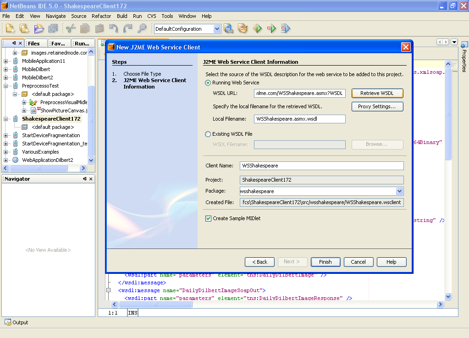
Task: Select the Running Web Service radio button
Action: pyautogui.click(x=208, y=83)
